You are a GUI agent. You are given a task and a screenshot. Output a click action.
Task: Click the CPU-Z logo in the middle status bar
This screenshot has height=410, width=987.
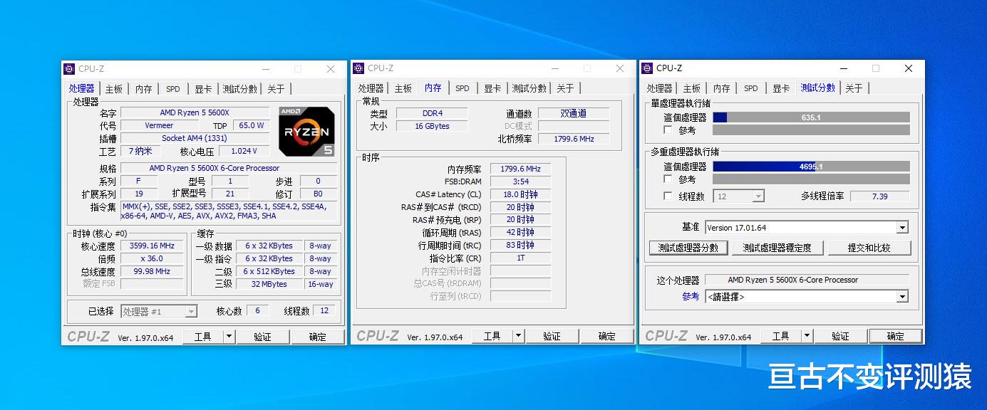(378, 335)
